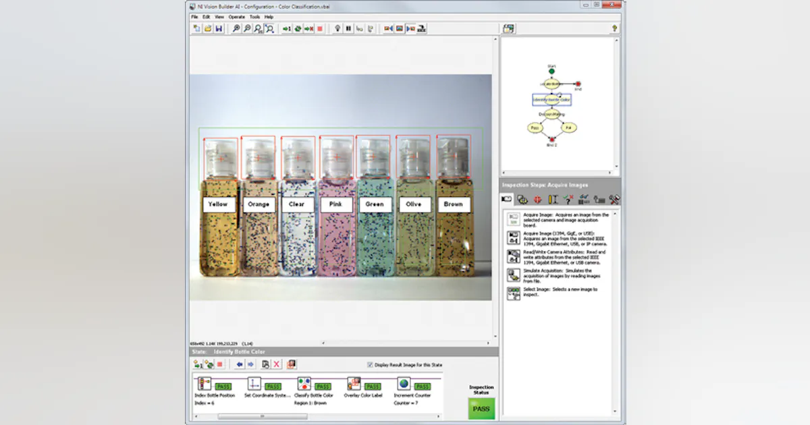Viewport: 810px width, 425px height.
Task: Run inspection in loop from the main toolbar
Action: point(298,28)
